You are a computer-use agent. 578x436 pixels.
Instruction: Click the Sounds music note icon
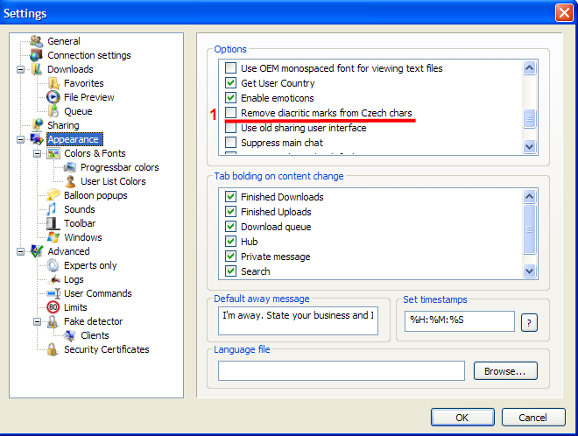click(53, 209)
